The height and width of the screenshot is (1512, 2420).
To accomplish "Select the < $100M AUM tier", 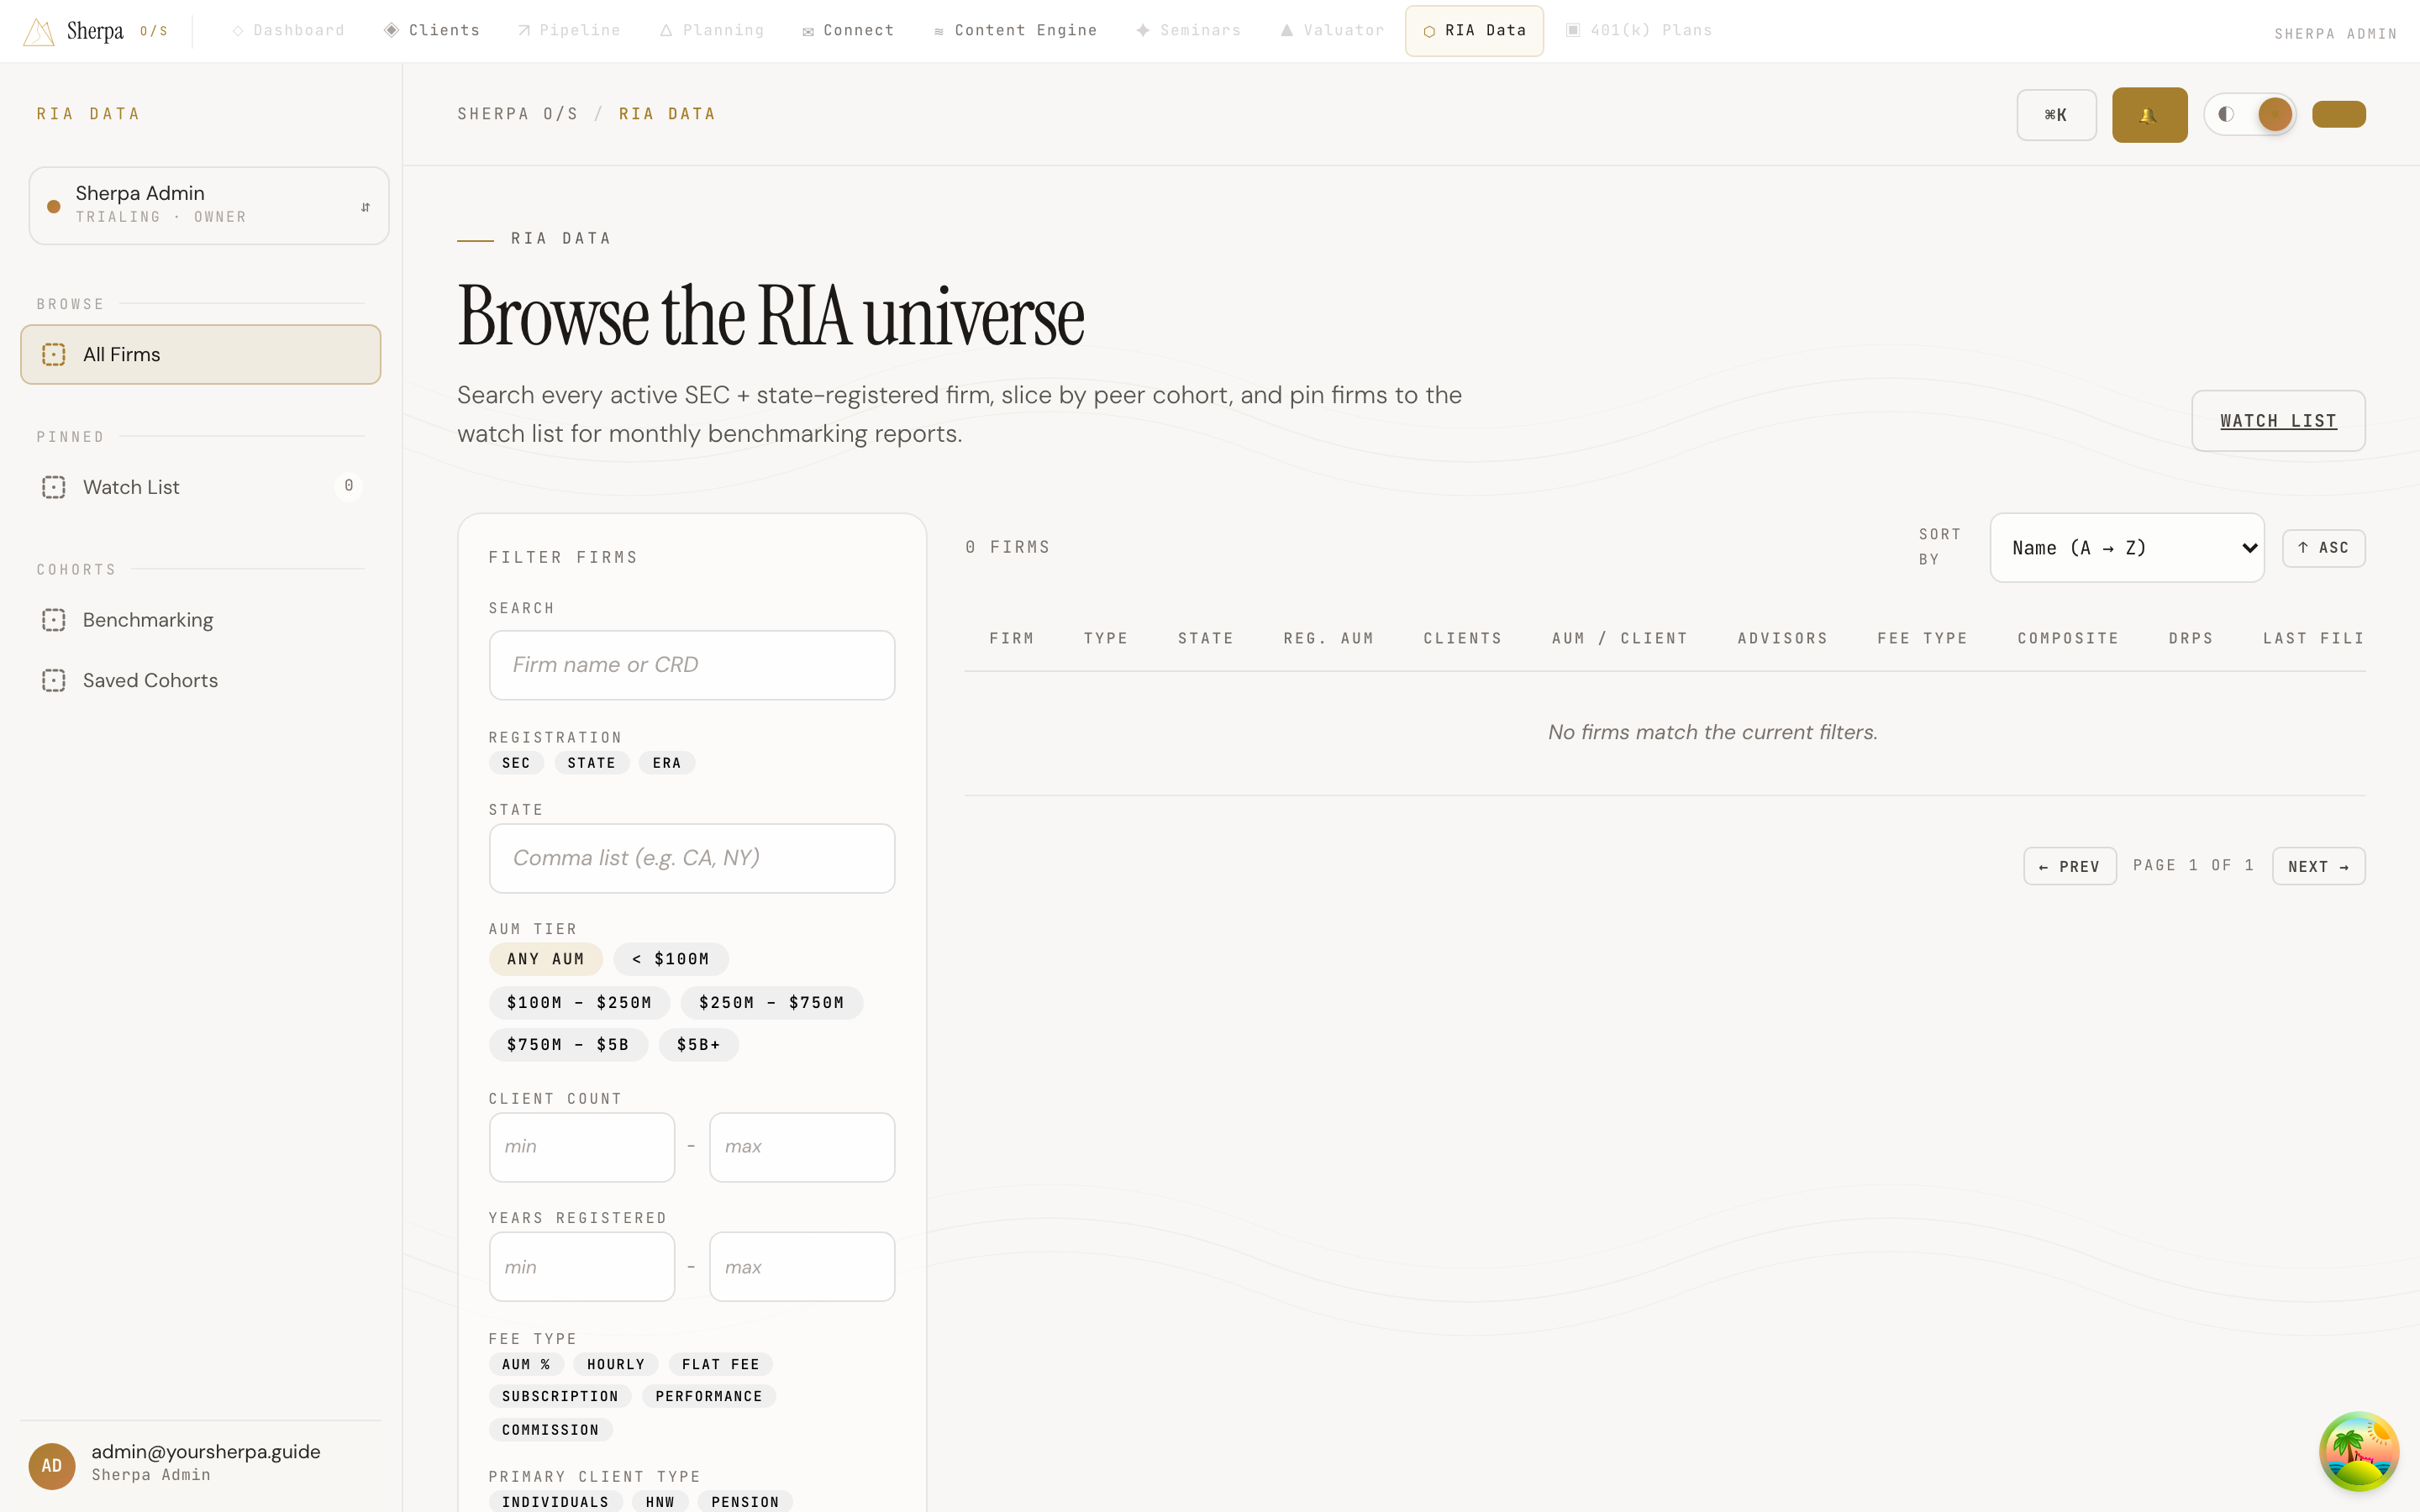I will click(x=671, y=959).
